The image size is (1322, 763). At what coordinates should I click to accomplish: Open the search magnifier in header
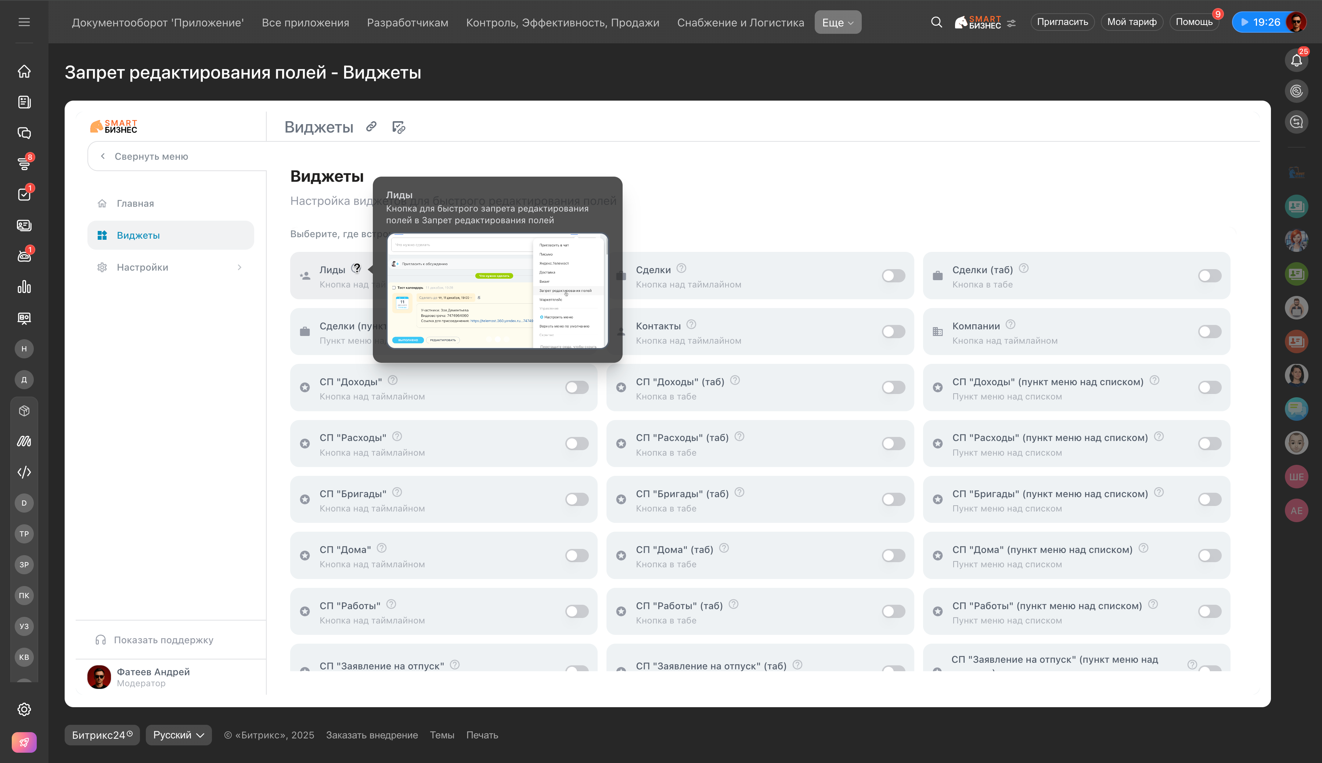click(936, 22)
